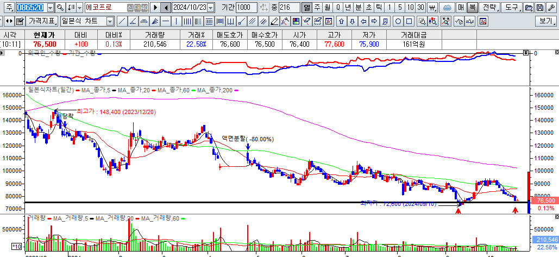Pick the horizontal line drawing tool
The width and height of the screenshot is (559, 257).
tap(165, 21)
